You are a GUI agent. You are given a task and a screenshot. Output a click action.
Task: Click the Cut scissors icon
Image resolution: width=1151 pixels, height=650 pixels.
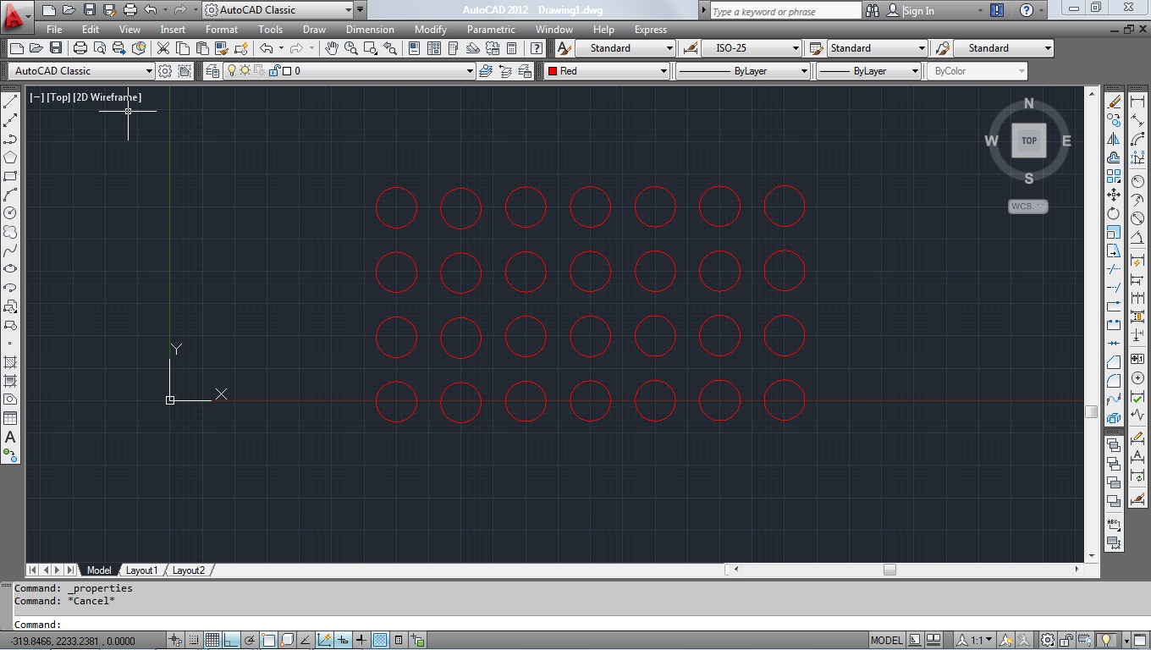tap(163, 48)
